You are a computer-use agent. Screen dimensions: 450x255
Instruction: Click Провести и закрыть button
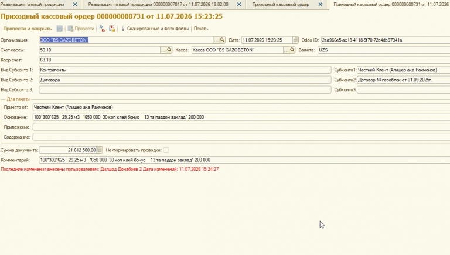pyautogui.click(x=28, y=29)
